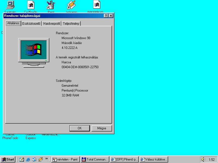This screenshot has width=218, height=163.
Task: Switch to Válasz küldése taskbar window
Action: 154,159
